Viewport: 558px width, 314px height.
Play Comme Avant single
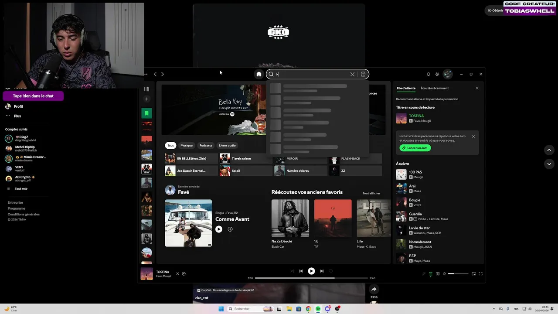coord(219,229)
